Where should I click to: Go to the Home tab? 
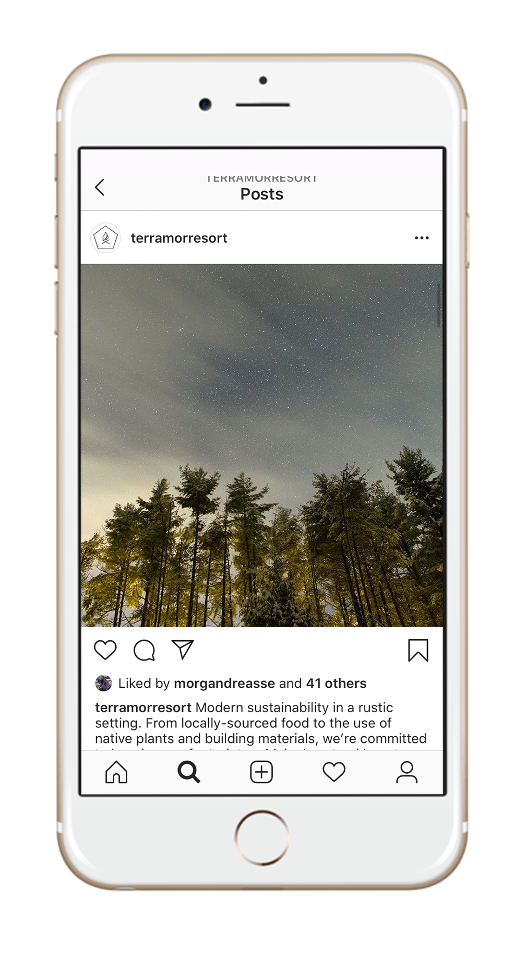[116, 772]
